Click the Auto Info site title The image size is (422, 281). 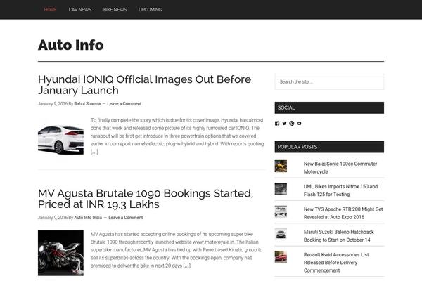coord(71,45)
